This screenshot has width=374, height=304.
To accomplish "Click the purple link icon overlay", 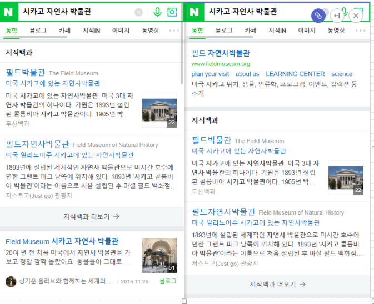I will point(318,16).
